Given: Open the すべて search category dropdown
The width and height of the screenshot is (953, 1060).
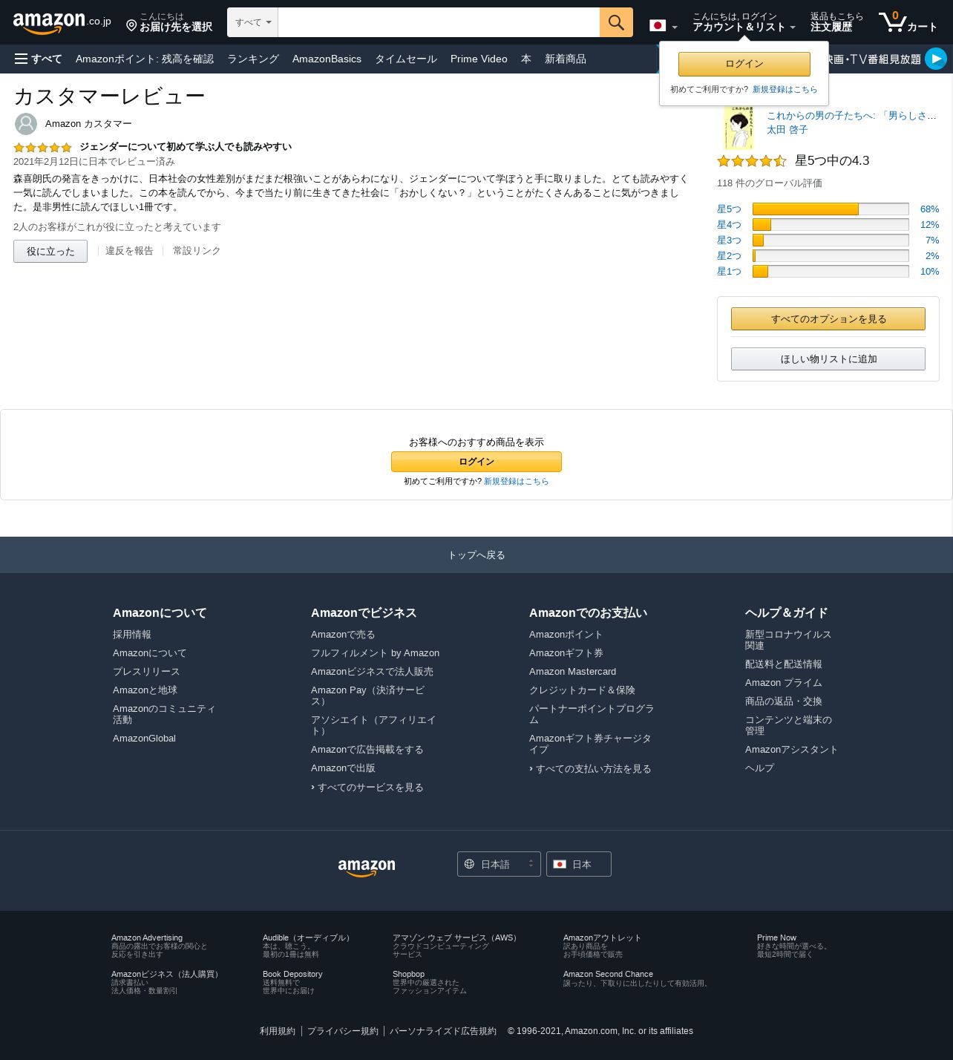Looking at the screenshot, I should [252, 22].
